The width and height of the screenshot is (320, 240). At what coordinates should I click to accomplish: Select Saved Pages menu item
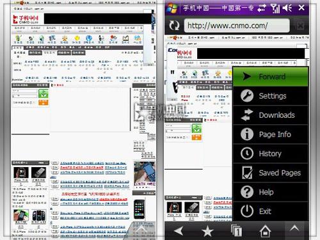[271, 173]
